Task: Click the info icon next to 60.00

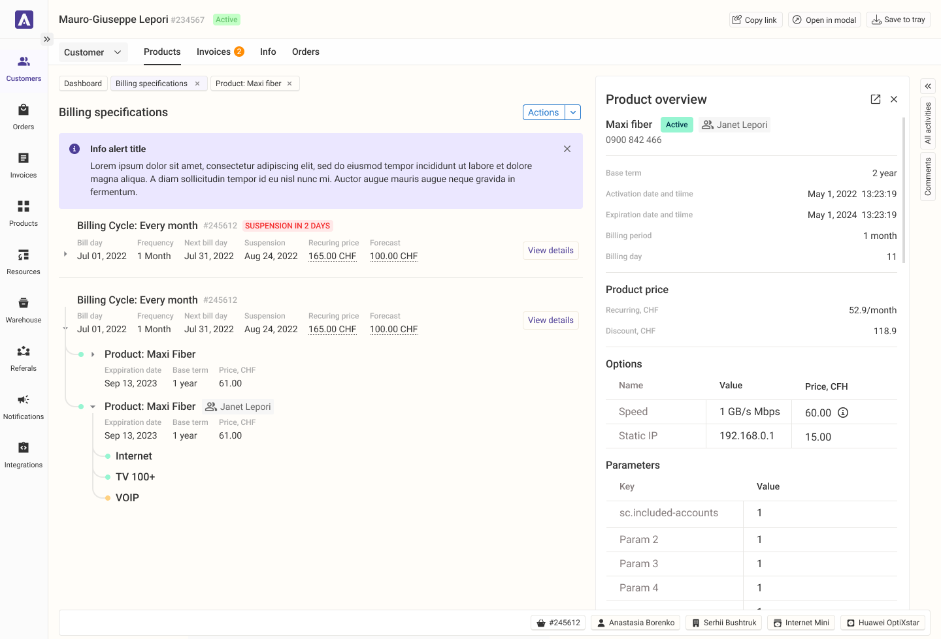Action: 843,413
